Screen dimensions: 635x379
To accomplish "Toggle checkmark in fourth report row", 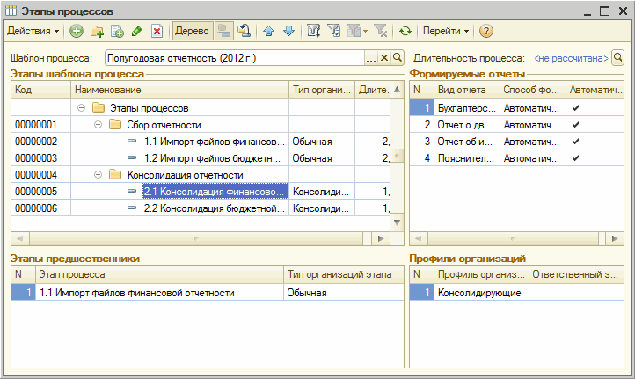I will tap(575, 158).
